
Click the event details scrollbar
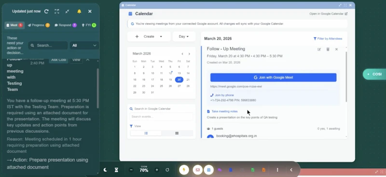click(x=346, y=76)
